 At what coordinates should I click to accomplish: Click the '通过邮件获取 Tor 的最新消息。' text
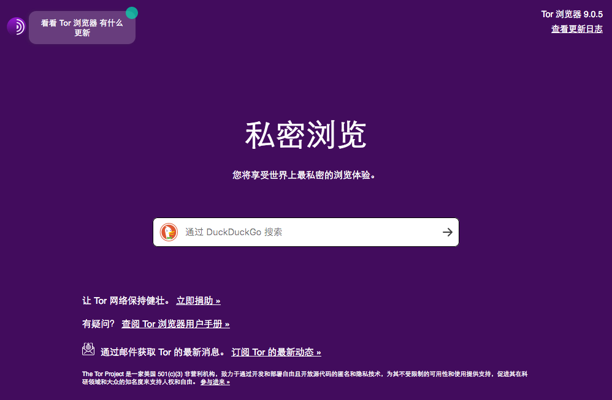pyautogui.click(x=163, y=352)
